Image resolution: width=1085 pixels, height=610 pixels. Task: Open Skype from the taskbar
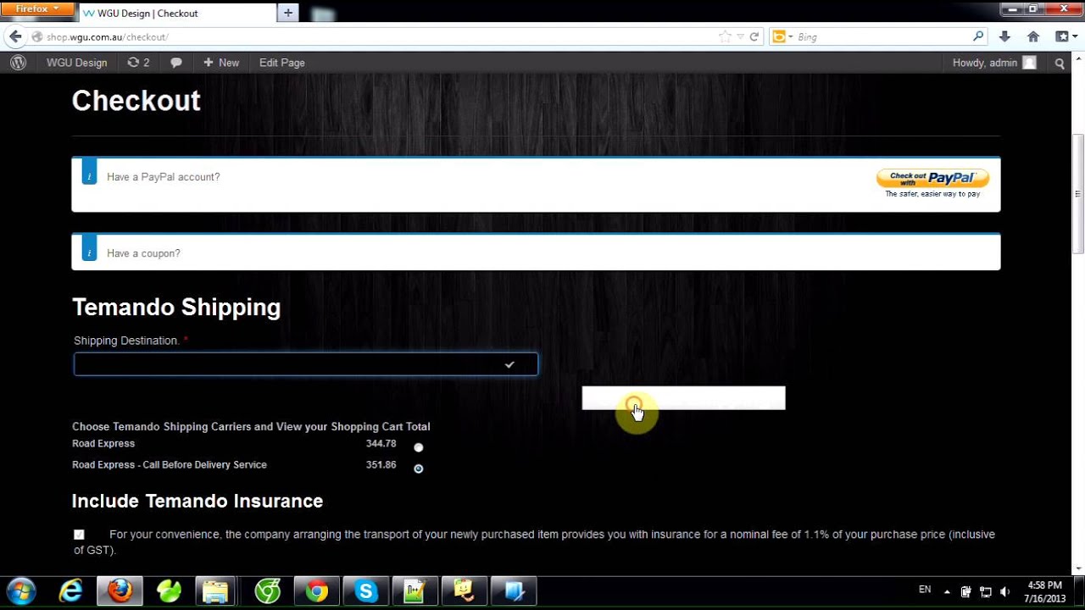[x=365, y=591]
